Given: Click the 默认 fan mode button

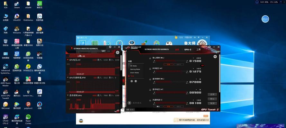Looking at the screenshot, I should [158, 107].
